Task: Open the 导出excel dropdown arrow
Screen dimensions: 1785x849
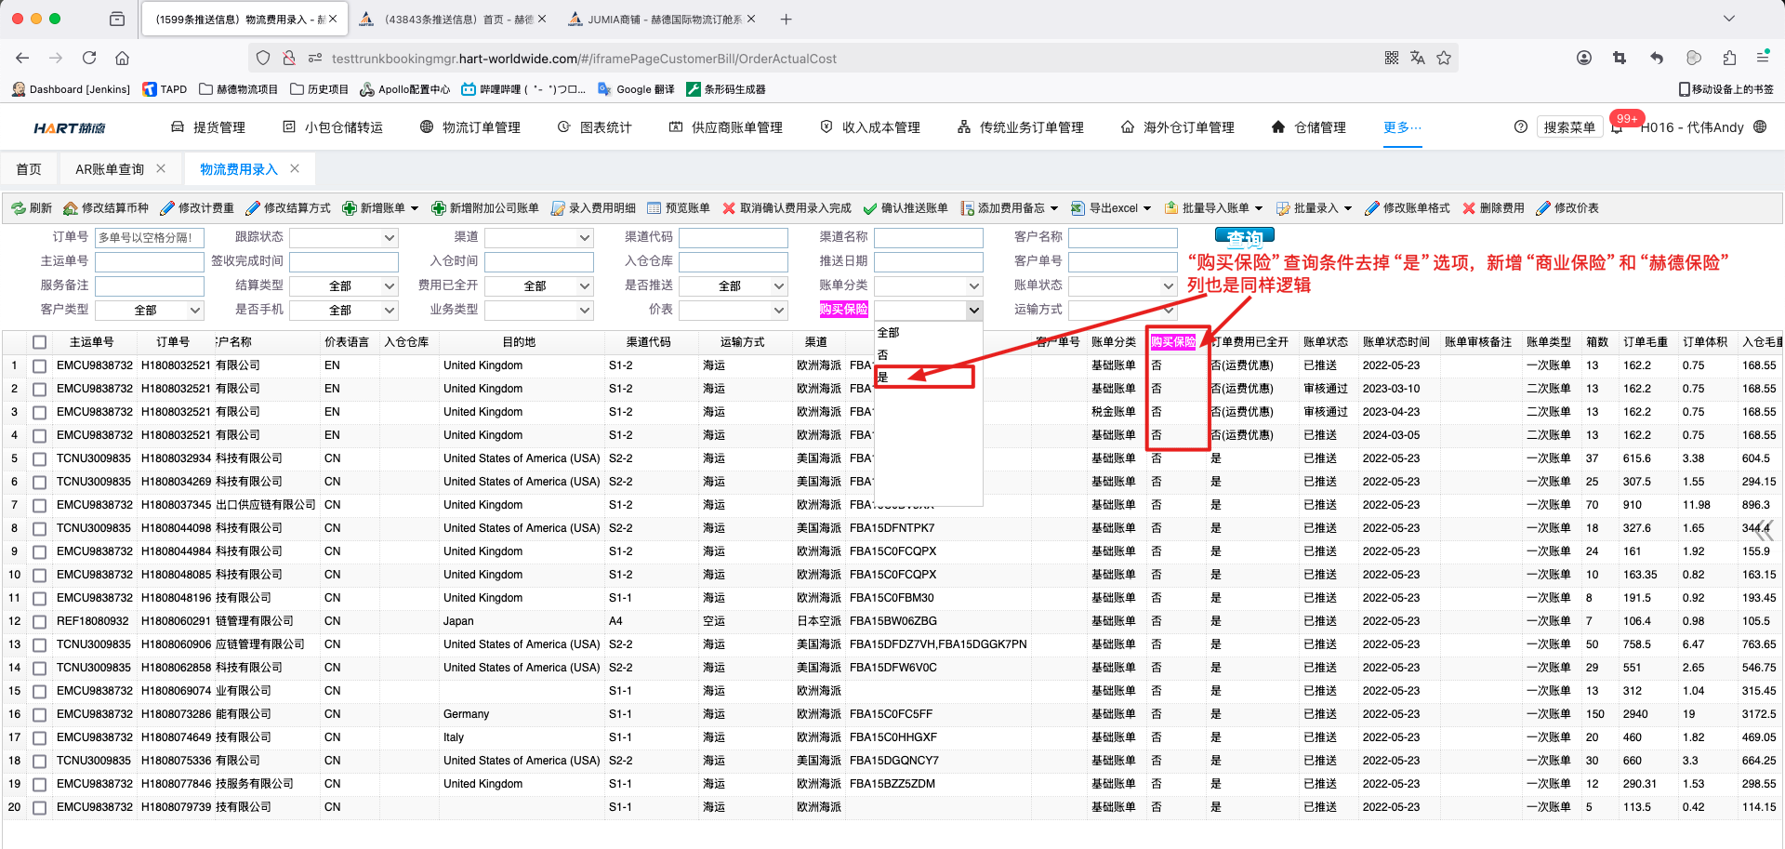Action: (x=1147, y=208)
